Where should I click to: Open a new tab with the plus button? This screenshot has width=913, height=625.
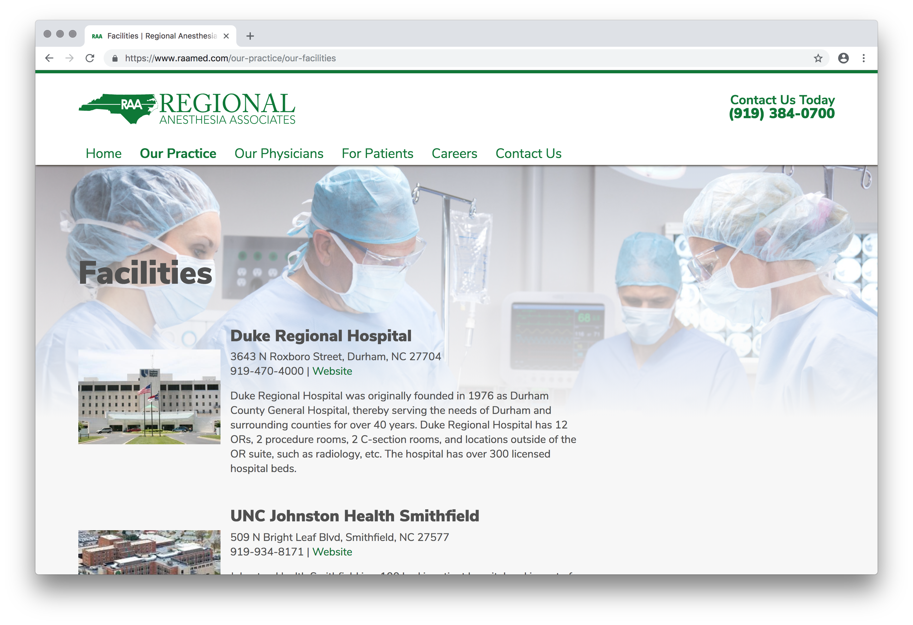tap(250, 36)
